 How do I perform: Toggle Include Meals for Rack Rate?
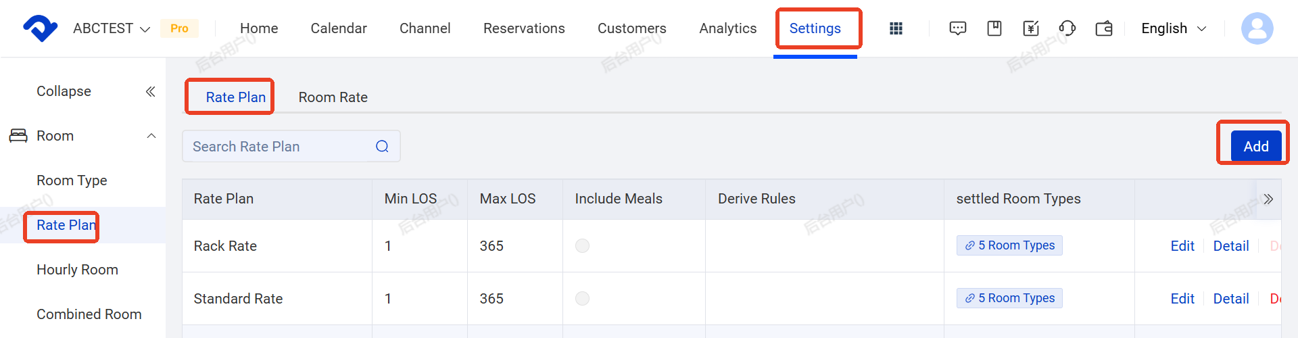(582, 245)
